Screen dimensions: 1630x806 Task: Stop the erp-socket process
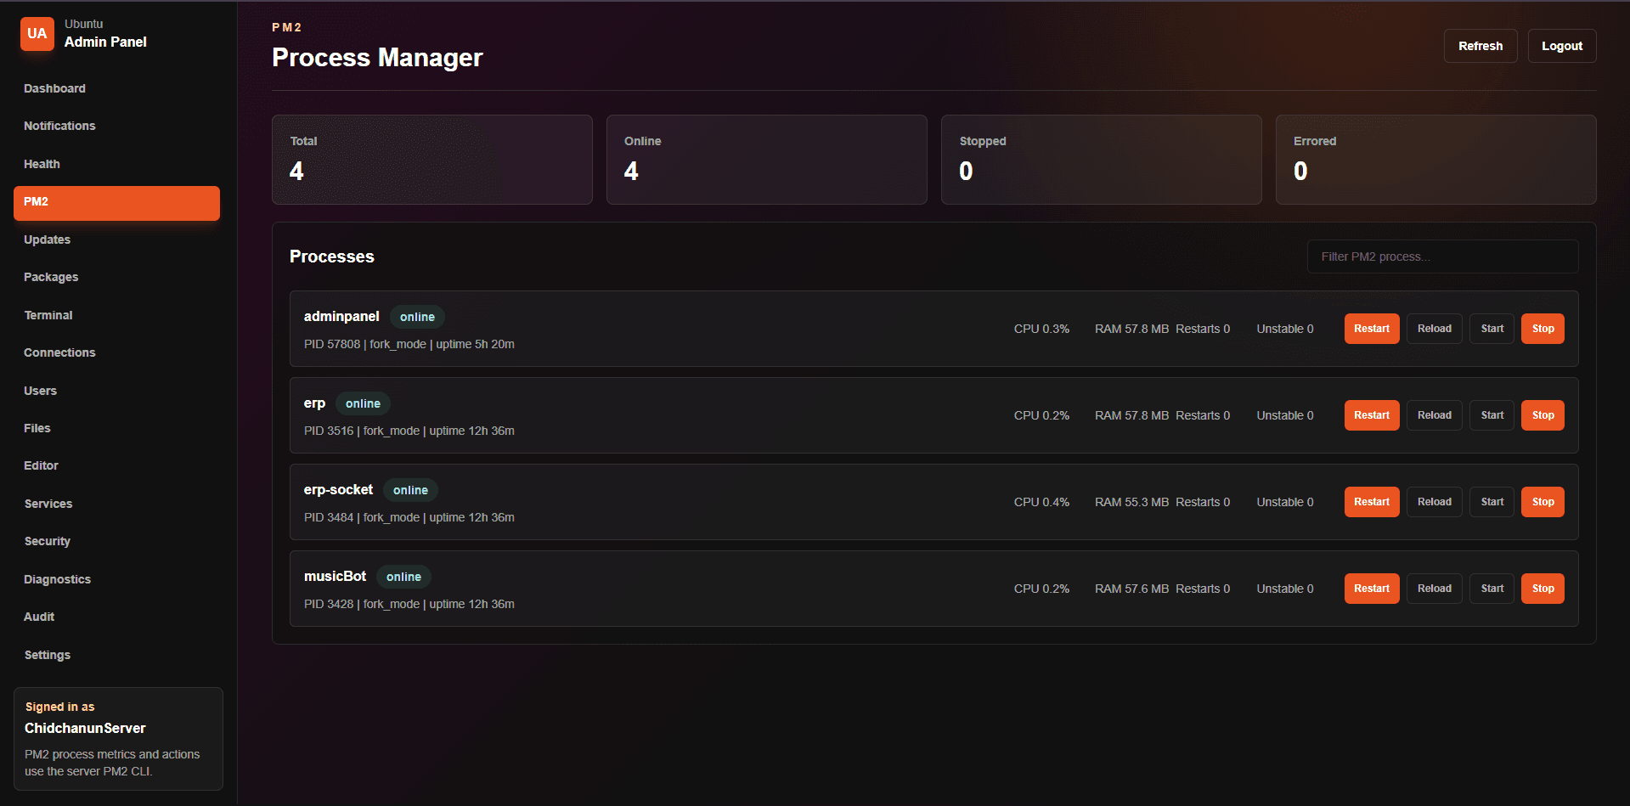click(1543, 502)
